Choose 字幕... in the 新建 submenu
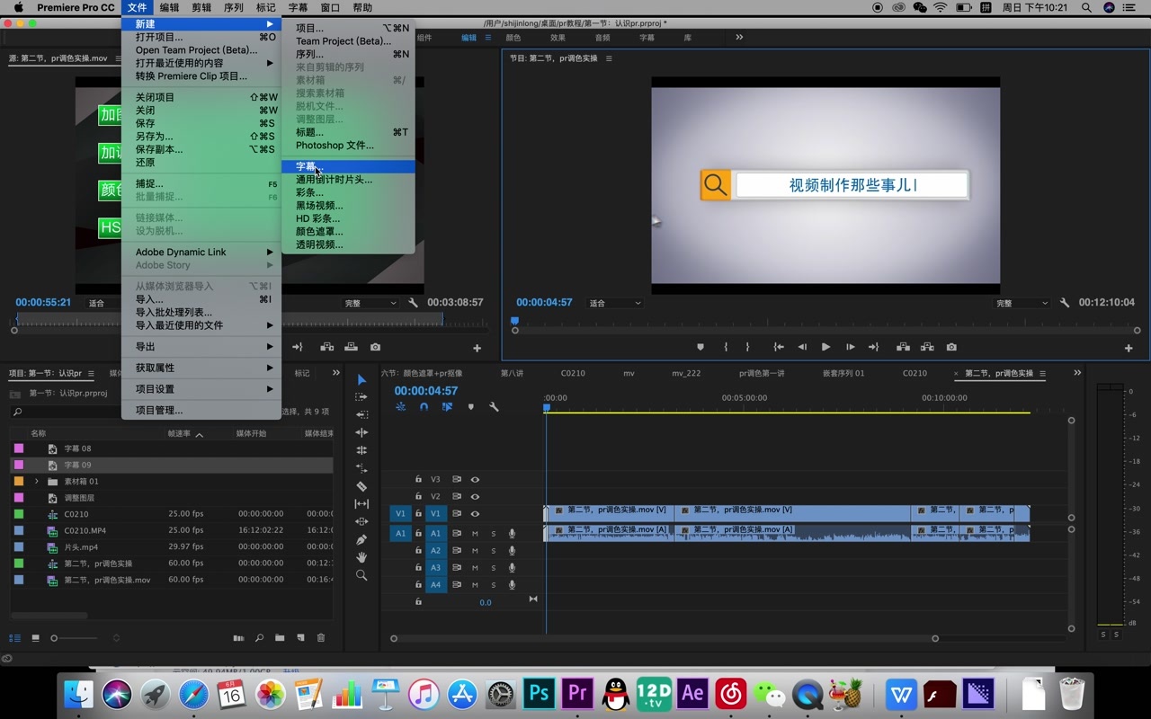1151x719 pixels. [x=348, y=167]
